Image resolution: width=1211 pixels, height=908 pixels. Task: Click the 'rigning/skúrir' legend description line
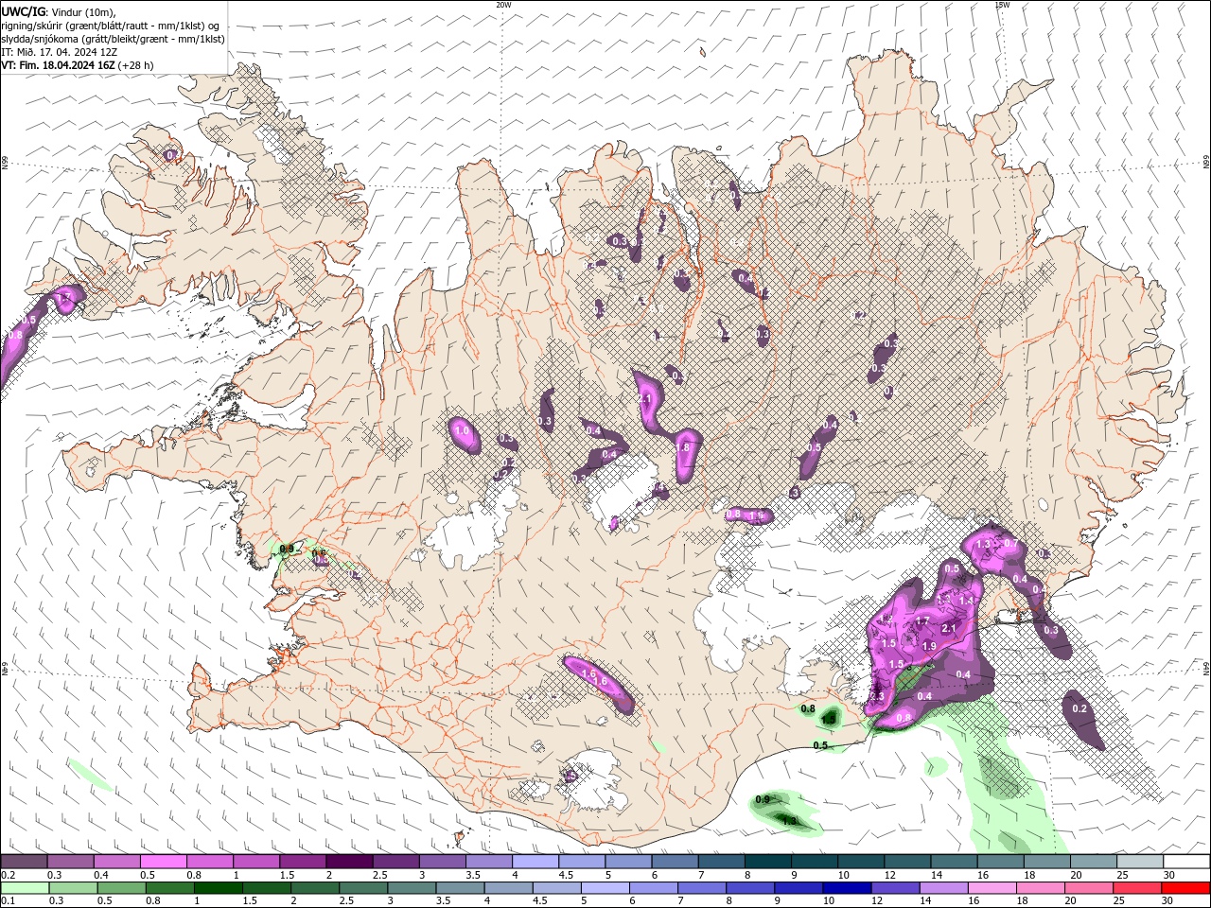(x=110, y=26)
